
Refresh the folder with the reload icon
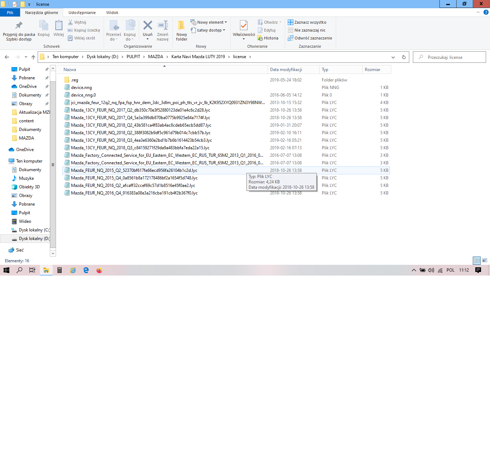[404, 57]
